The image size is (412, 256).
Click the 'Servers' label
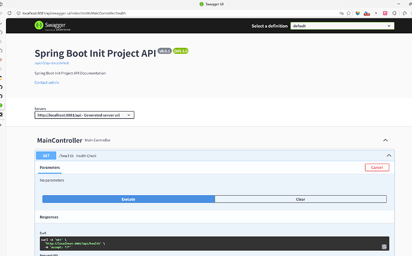40,109
